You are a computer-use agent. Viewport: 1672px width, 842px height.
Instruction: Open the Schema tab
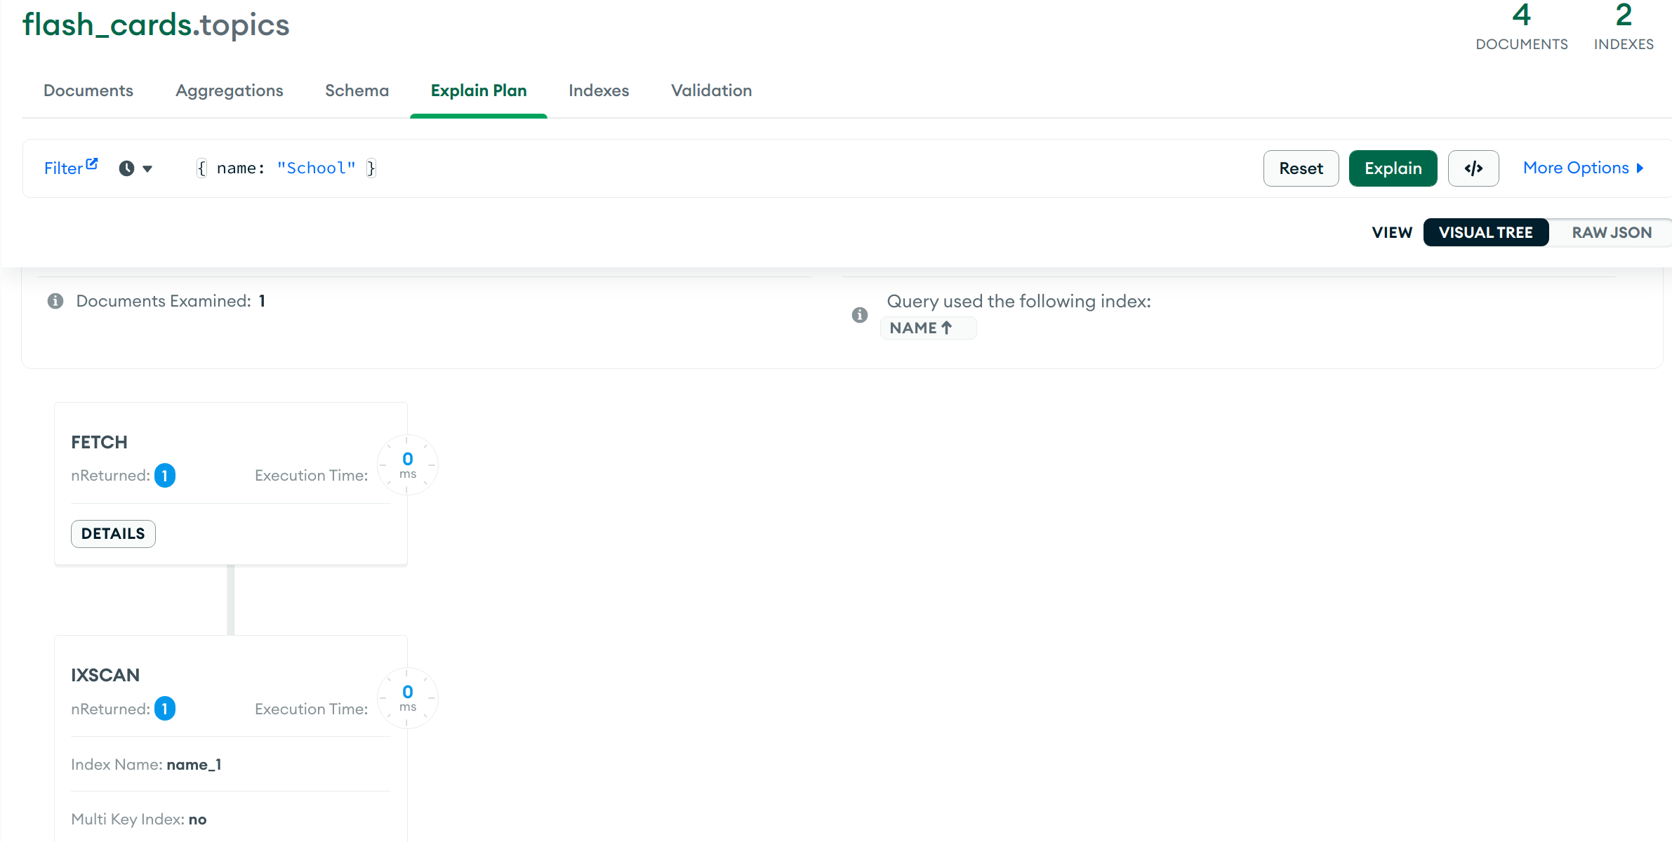point(357,91)
